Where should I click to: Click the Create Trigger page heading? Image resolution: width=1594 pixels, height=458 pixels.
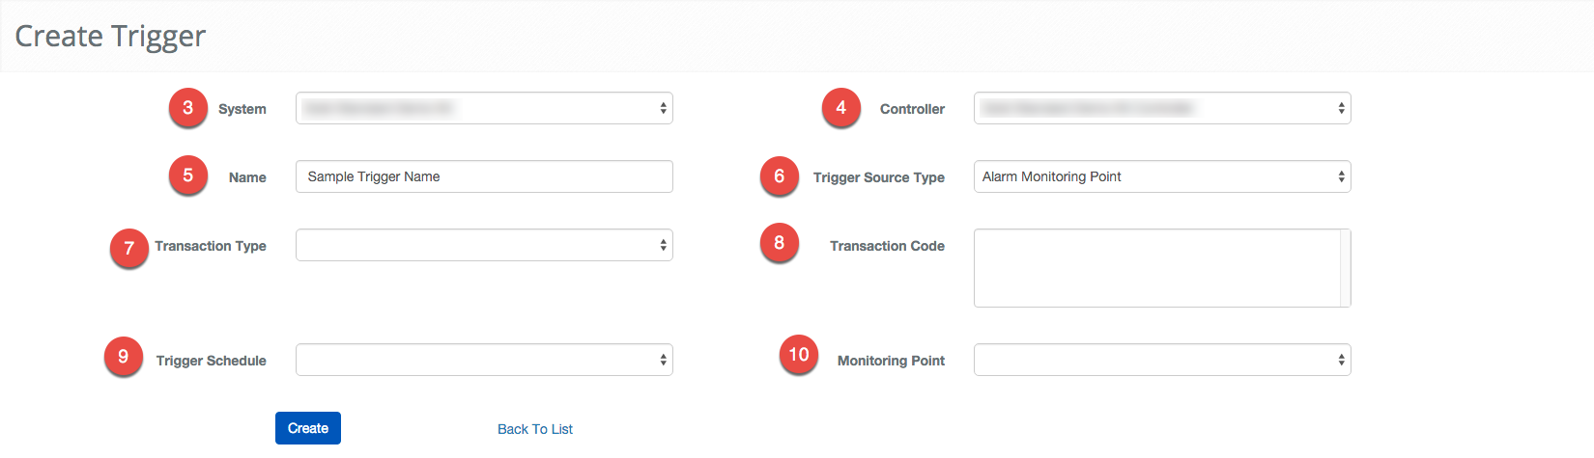[x=110, y=36]
